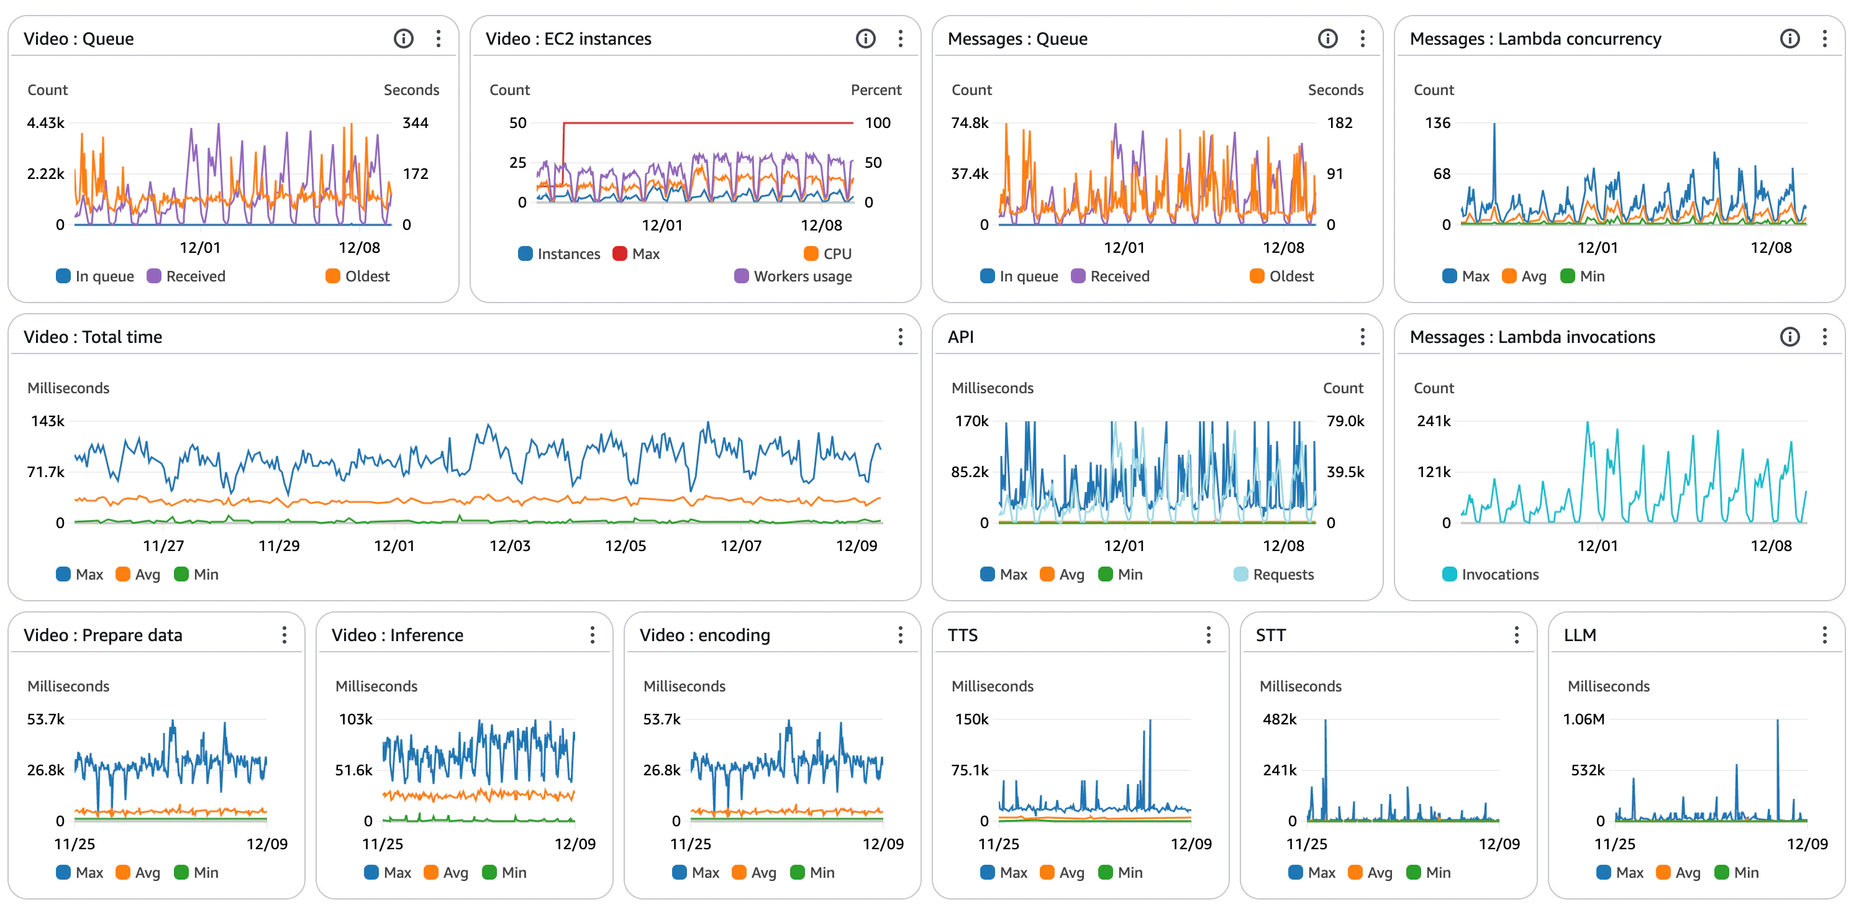Open three-dot menu on Video : Total time
Screen dimensions: 1851x907
[899, 337]
